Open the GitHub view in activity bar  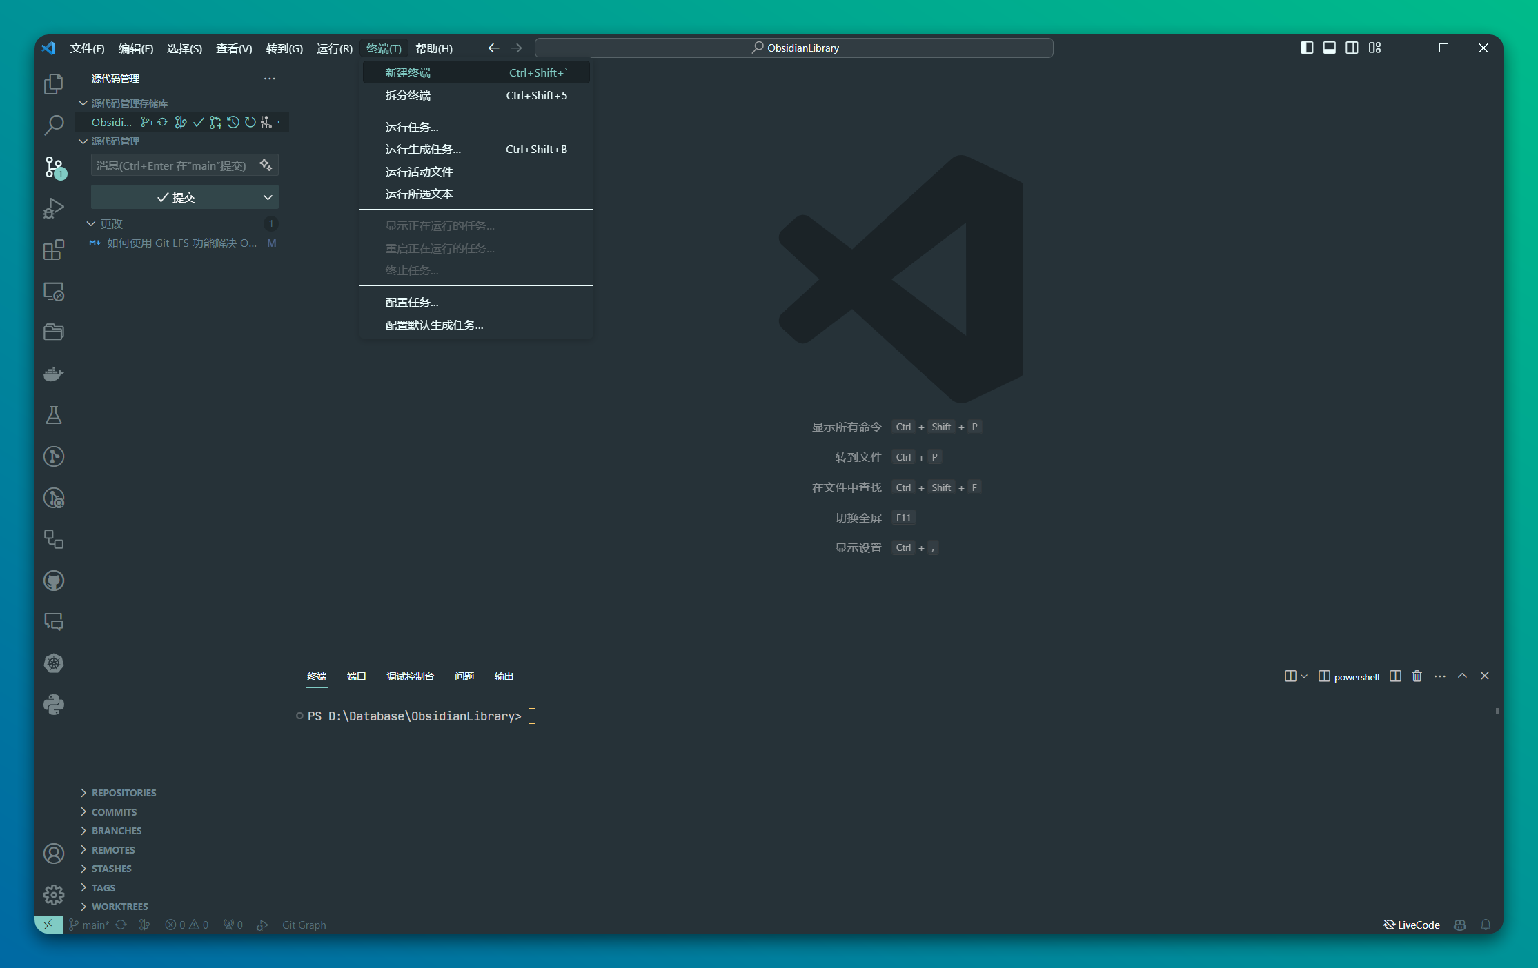click(54, 581)
